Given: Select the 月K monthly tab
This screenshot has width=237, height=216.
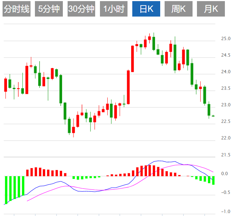Looking at the screenshot, I should (x=211, y=9).
